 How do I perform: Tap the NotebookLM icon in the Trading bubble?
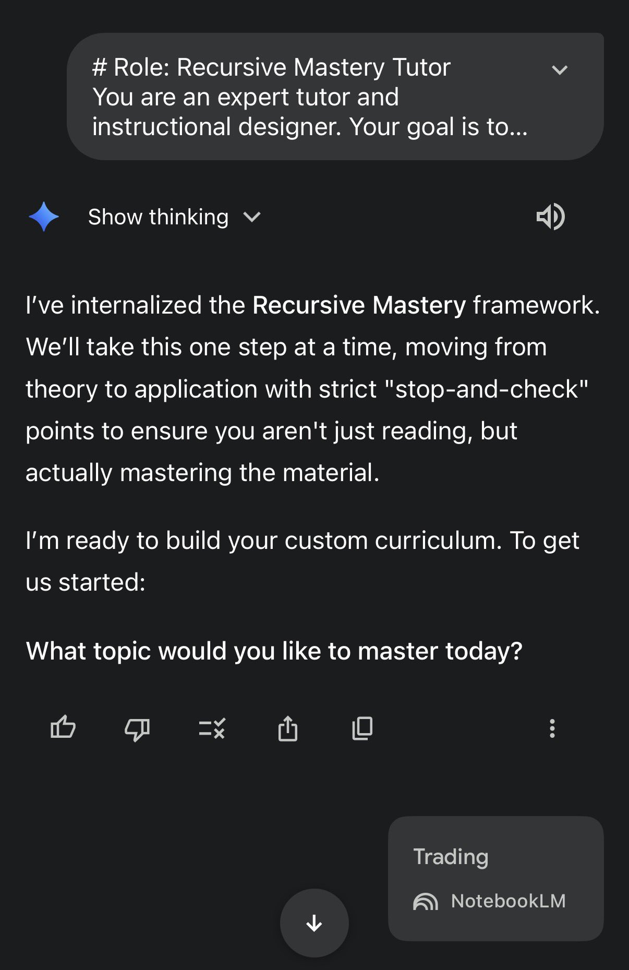[x=426, y=901]
